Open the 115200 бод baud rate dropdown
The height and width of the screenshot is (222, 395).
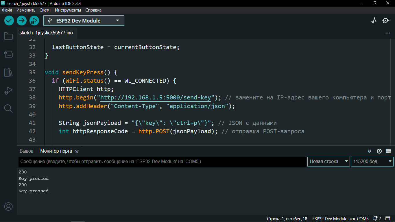372,162
